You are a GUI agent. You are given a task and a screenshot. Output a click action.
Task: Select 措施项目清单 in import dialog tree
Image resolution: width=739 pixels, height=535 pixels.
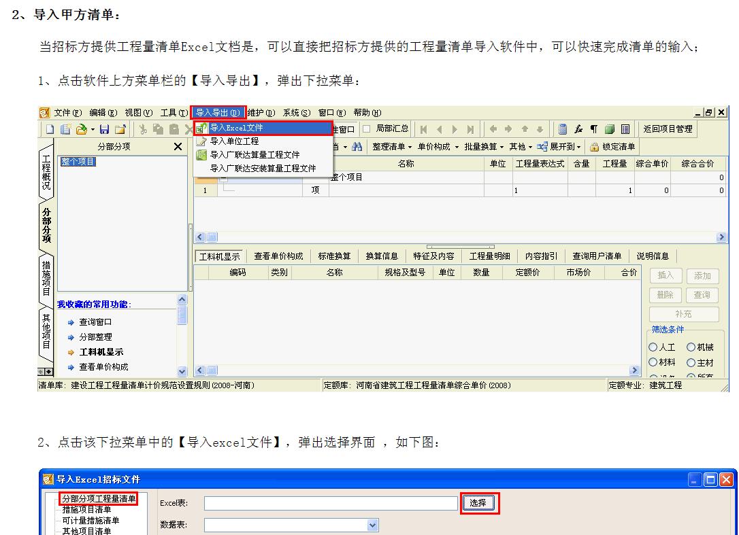pyautogui.click(x=86, y=510)
